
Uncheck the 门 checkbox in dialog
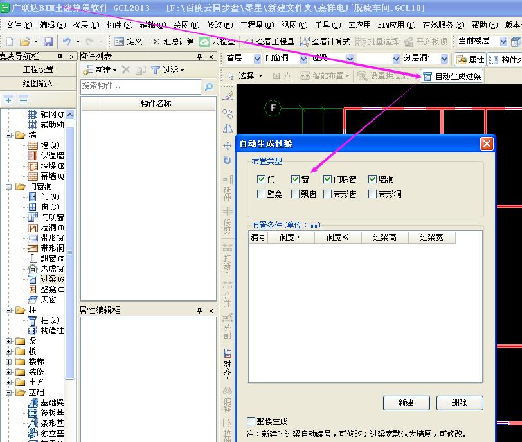(261, 180)
